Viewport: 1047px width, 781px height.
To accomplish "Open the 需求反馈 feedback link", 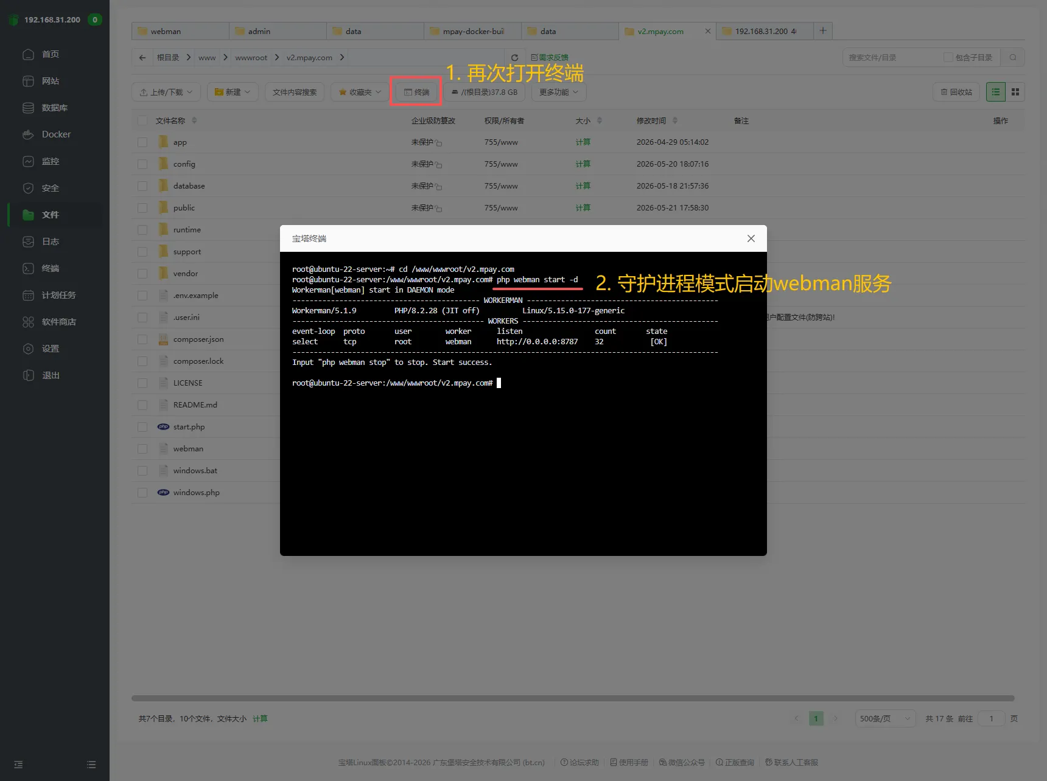I will (x=550, y=57).
